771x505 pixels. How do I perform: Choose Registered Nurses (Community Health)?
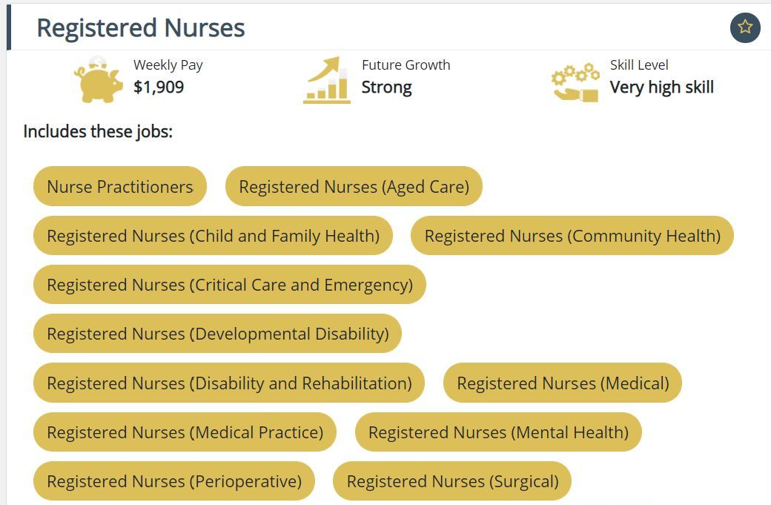tap(572, 236)
